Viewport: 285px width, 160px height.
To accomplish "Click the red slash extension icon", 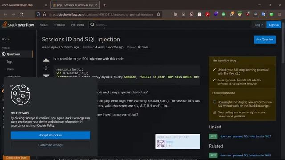I will coord(208,14).
